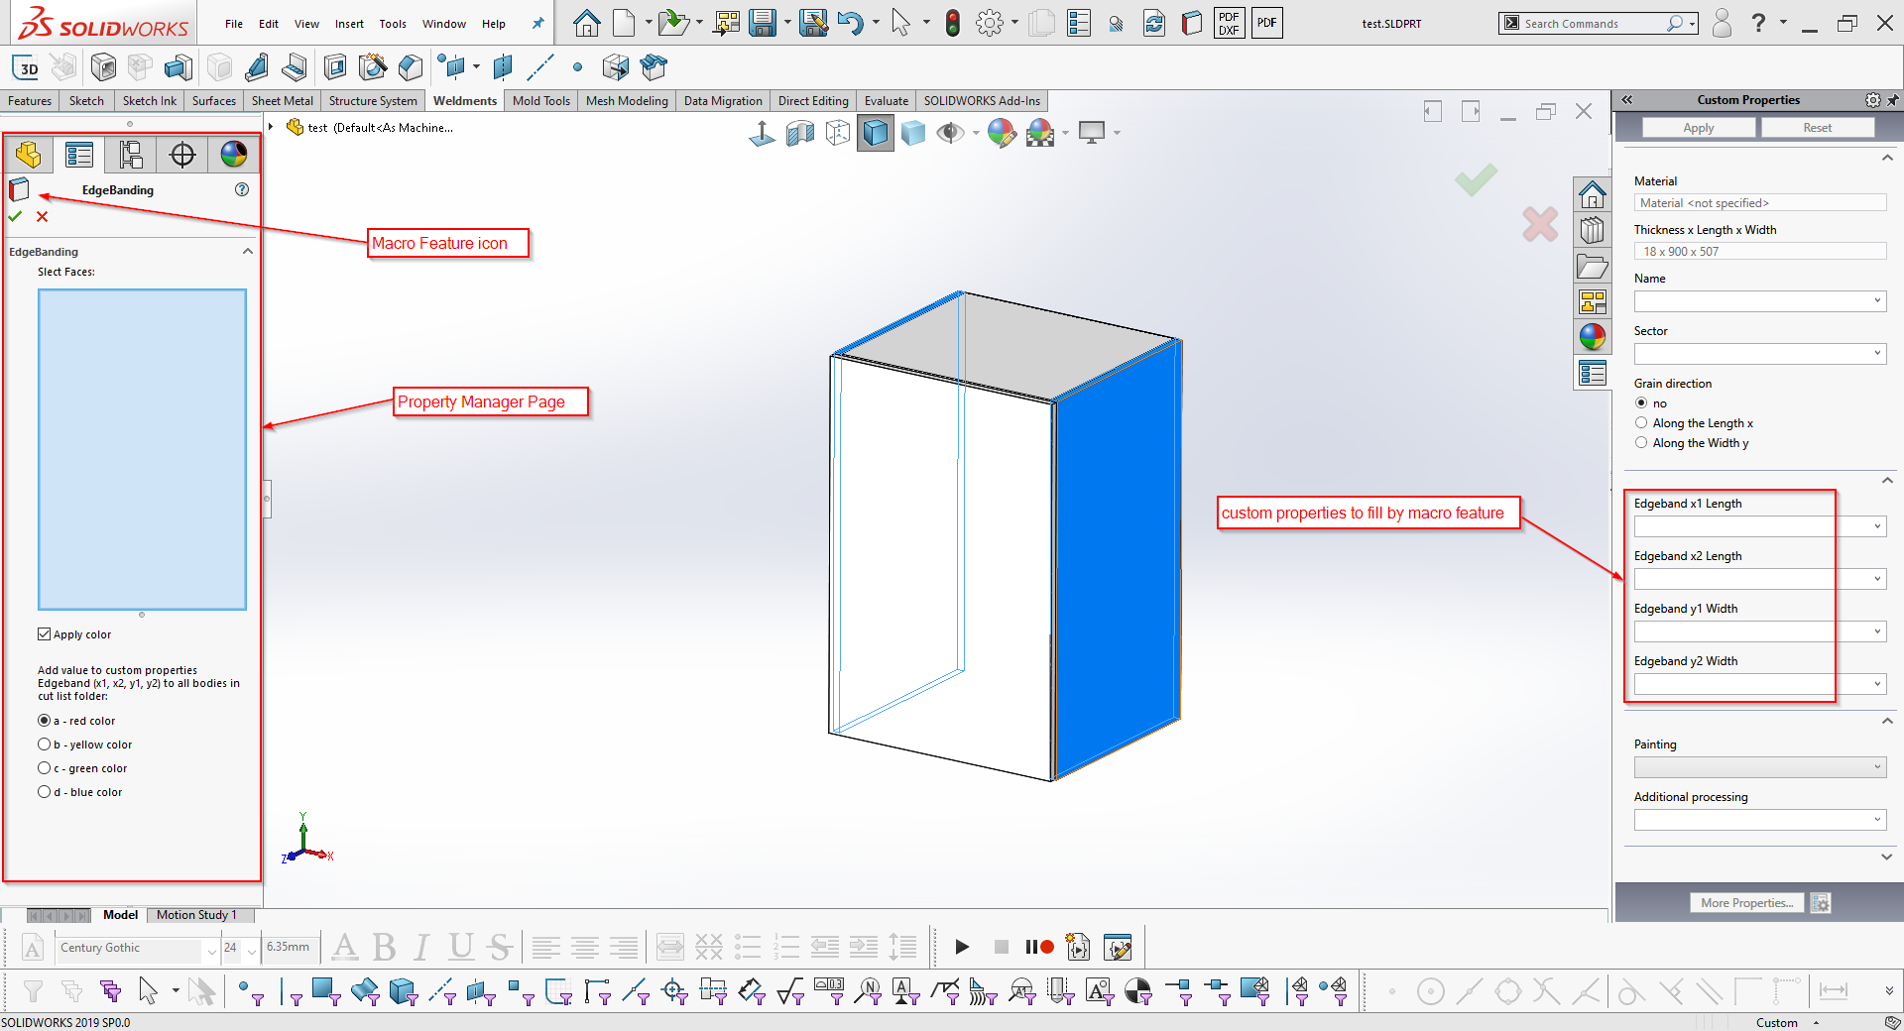Select grain direction 'no'
The width and height of the screenshot is (1904, 1031).
point(1641,402)
